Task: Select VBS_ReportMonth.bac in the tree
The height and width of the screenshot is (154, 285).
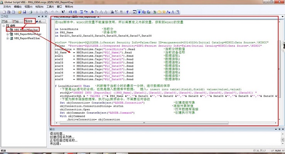Action: point(28,34)
